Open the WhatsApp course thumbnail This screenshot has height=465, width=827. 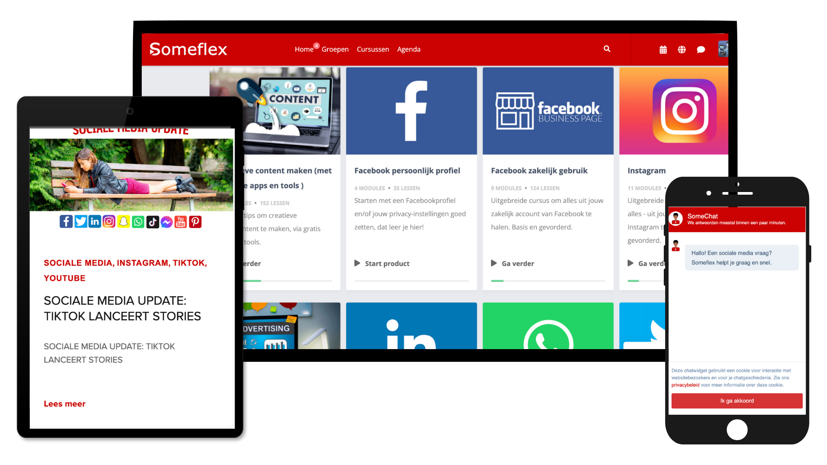548,325
